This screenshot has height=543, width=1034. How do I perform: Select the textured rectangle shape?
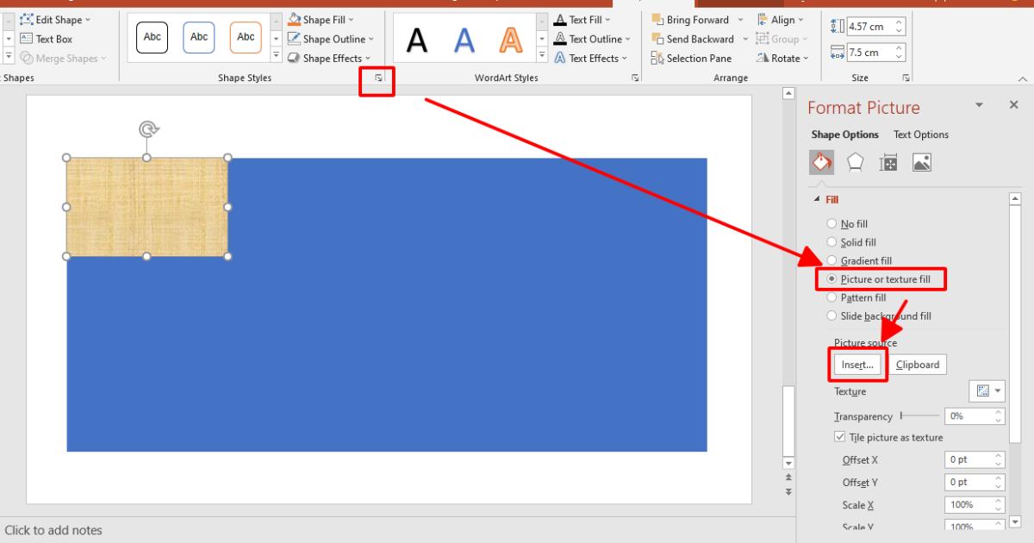[147, 207]
